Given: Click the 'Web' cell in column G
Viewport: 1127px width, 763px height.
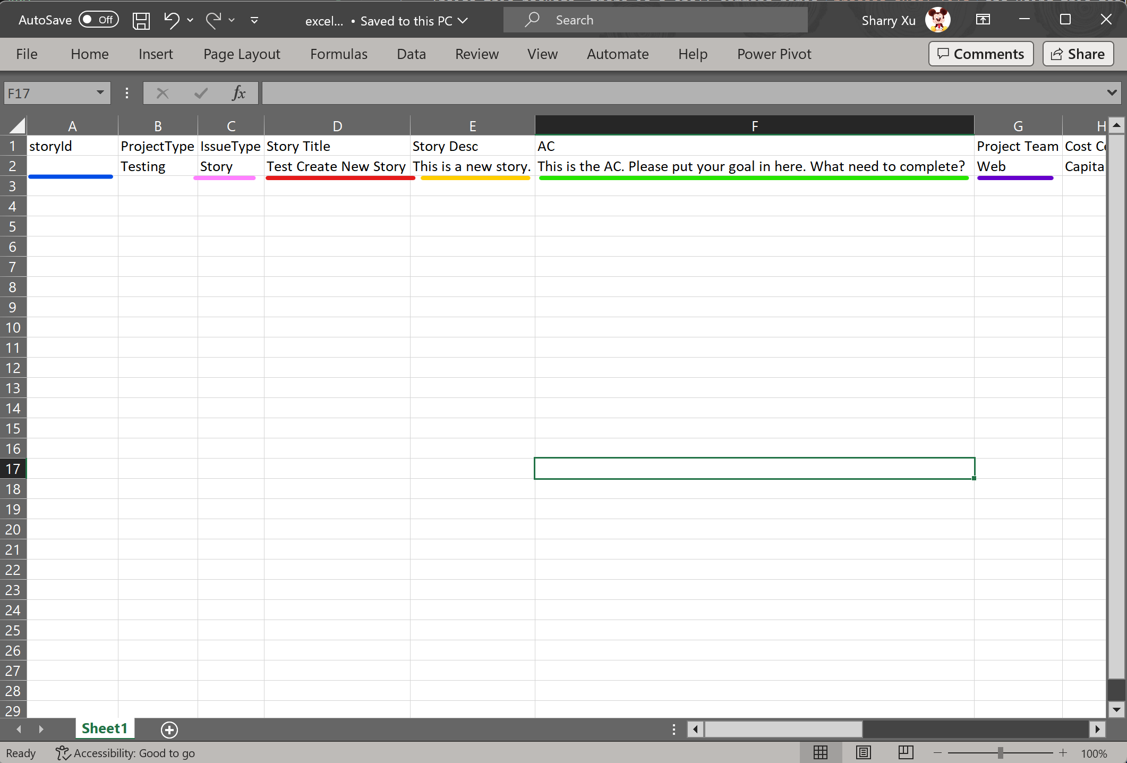Looking at the screenshot, I should click(x=1018, y=166).
